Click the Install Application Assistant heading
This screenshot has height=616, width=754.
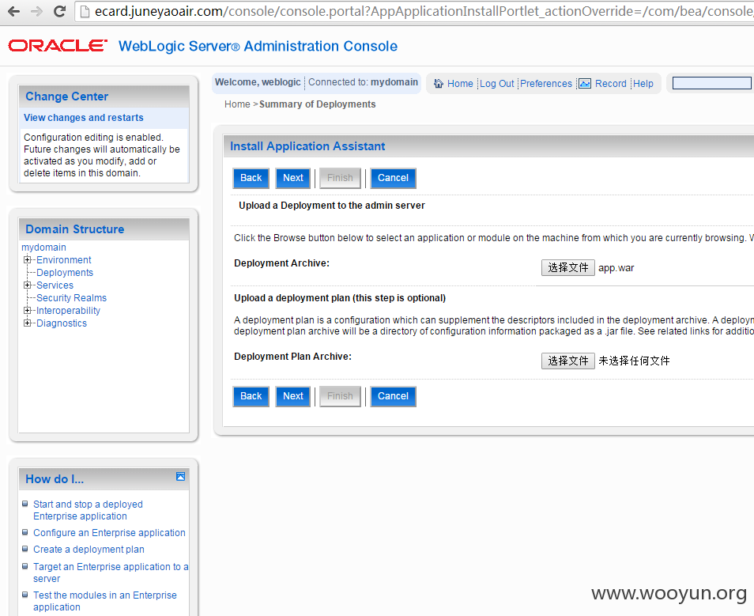coord(307,146)
